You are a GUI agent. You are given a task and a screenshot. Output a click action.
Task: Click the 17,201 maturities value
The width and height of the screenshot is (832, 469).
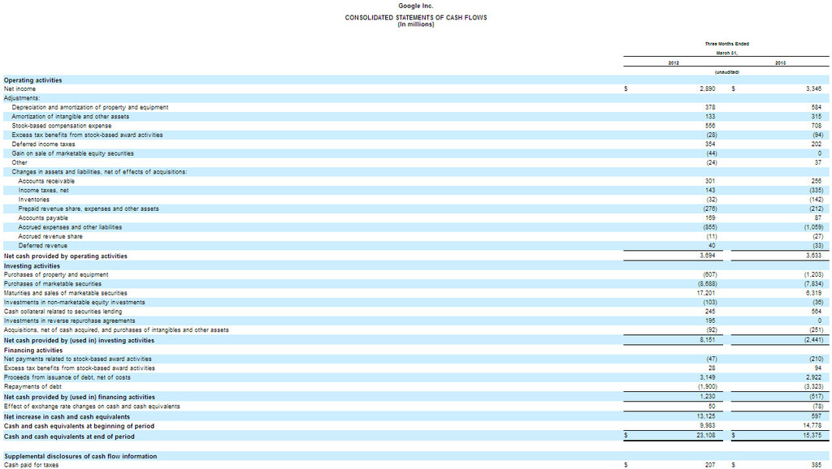[706, 293]
